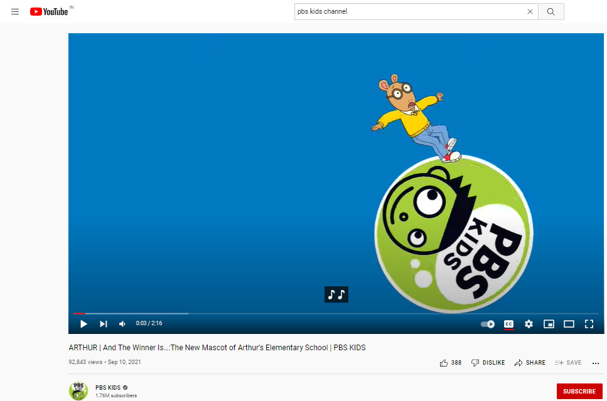Go to YouTube home via logo
Viewport: 607px width, 401px height.
[49, 11]
